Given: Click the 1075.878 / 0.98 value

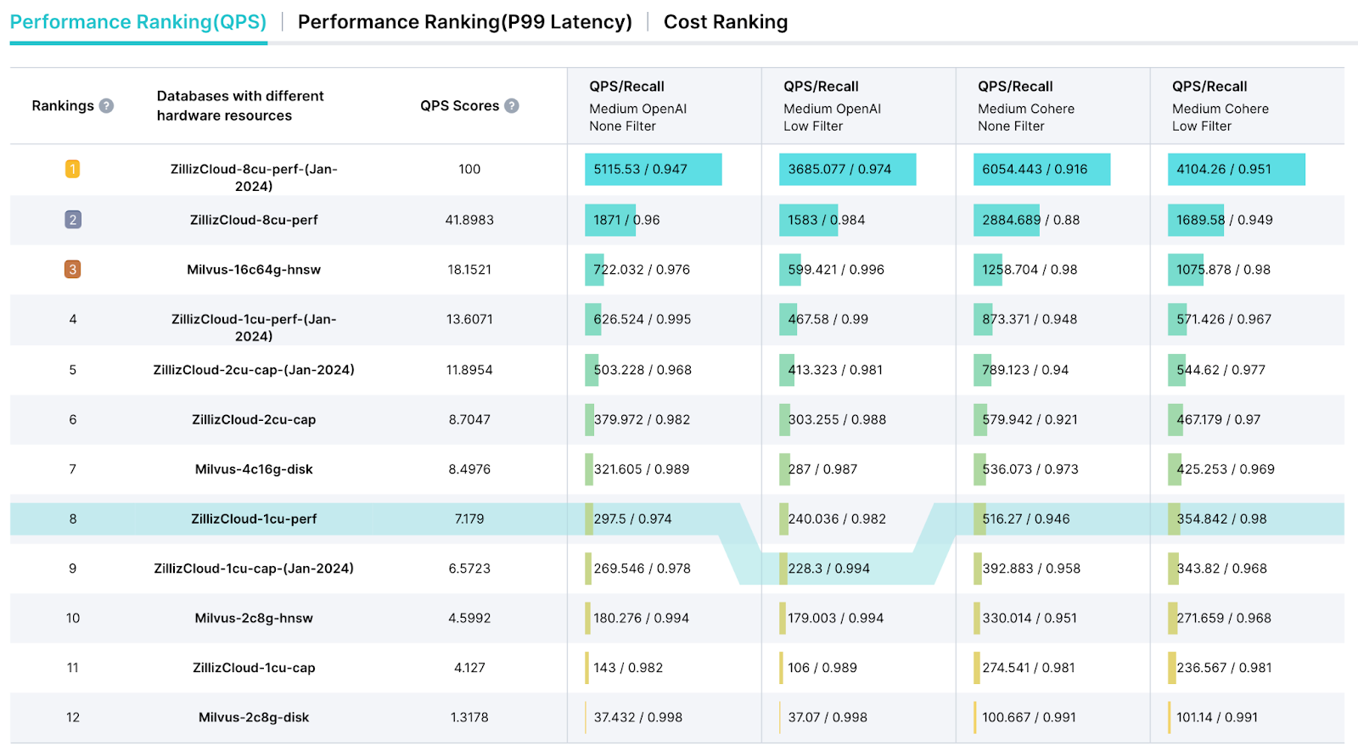Looking at the screenshot, I should (x=1223, y=270).
